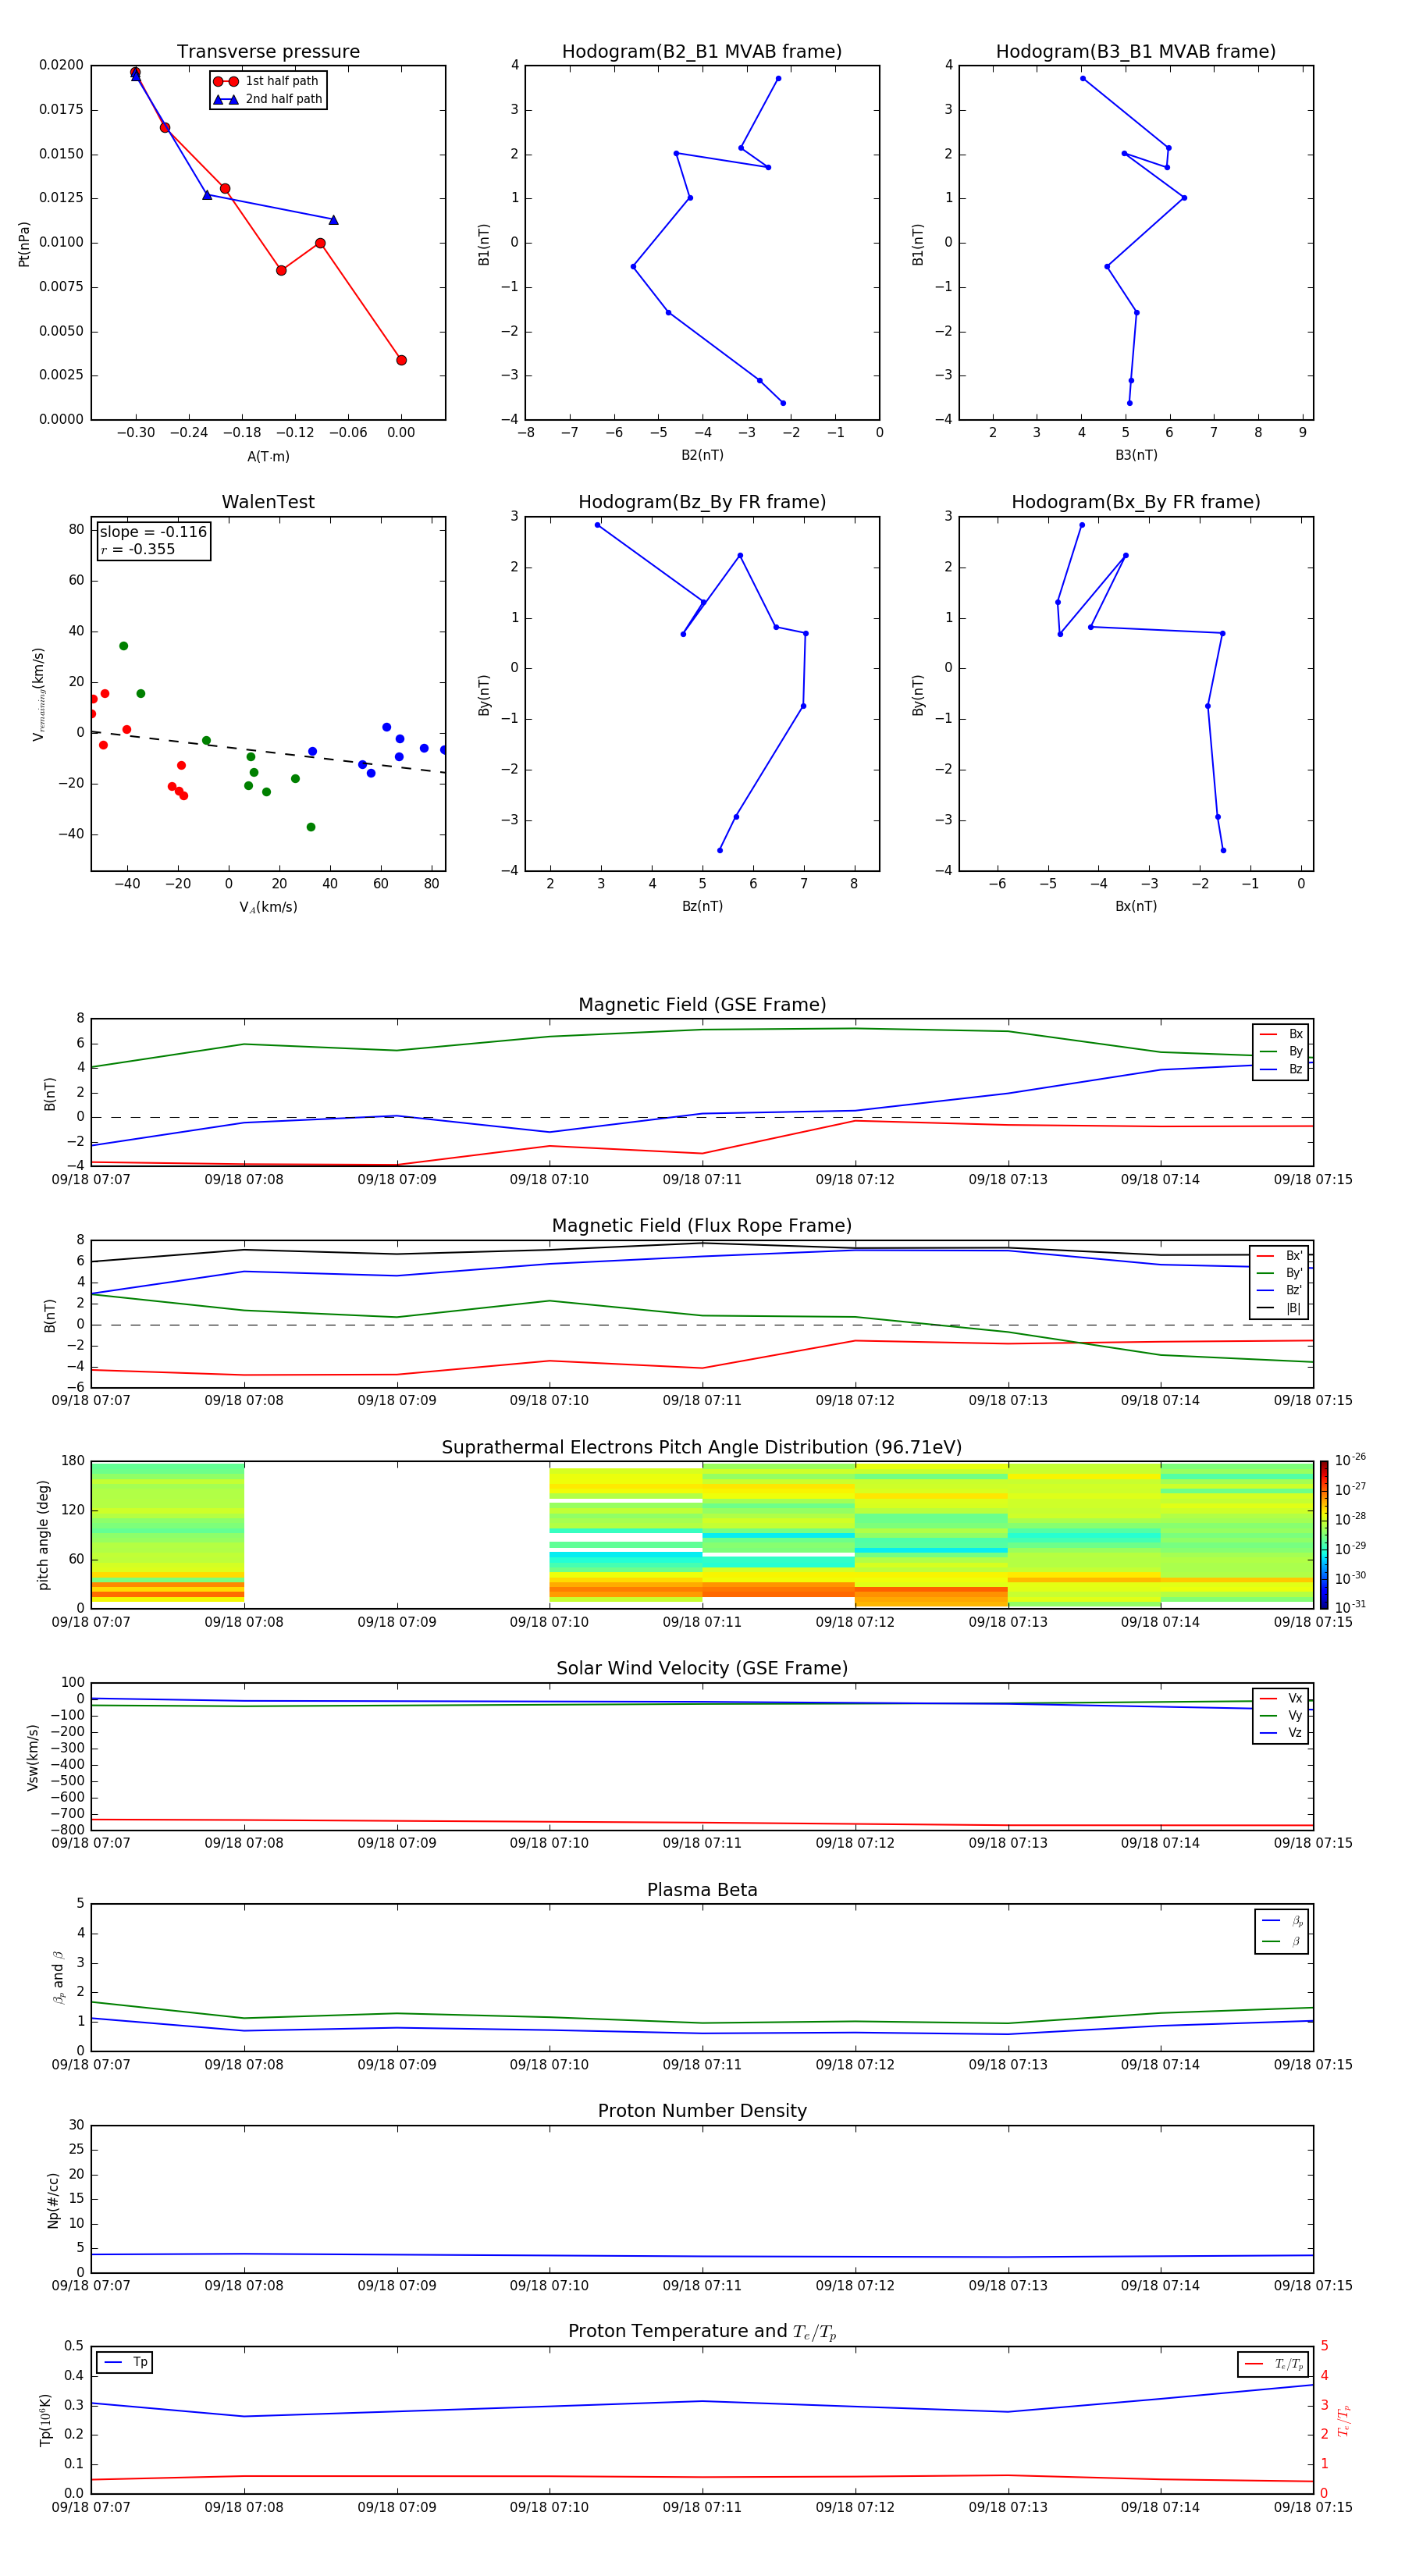
Task: Click the Tp legend entry
Action: [125, 2362]
